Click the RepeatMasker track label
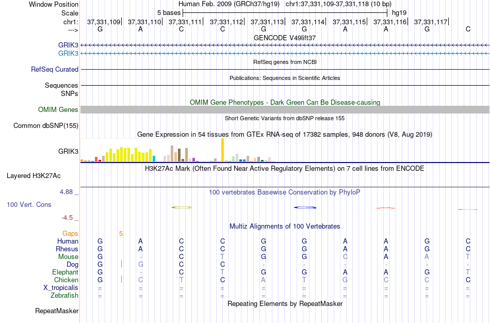490x323 pixels. coord(57,311)
